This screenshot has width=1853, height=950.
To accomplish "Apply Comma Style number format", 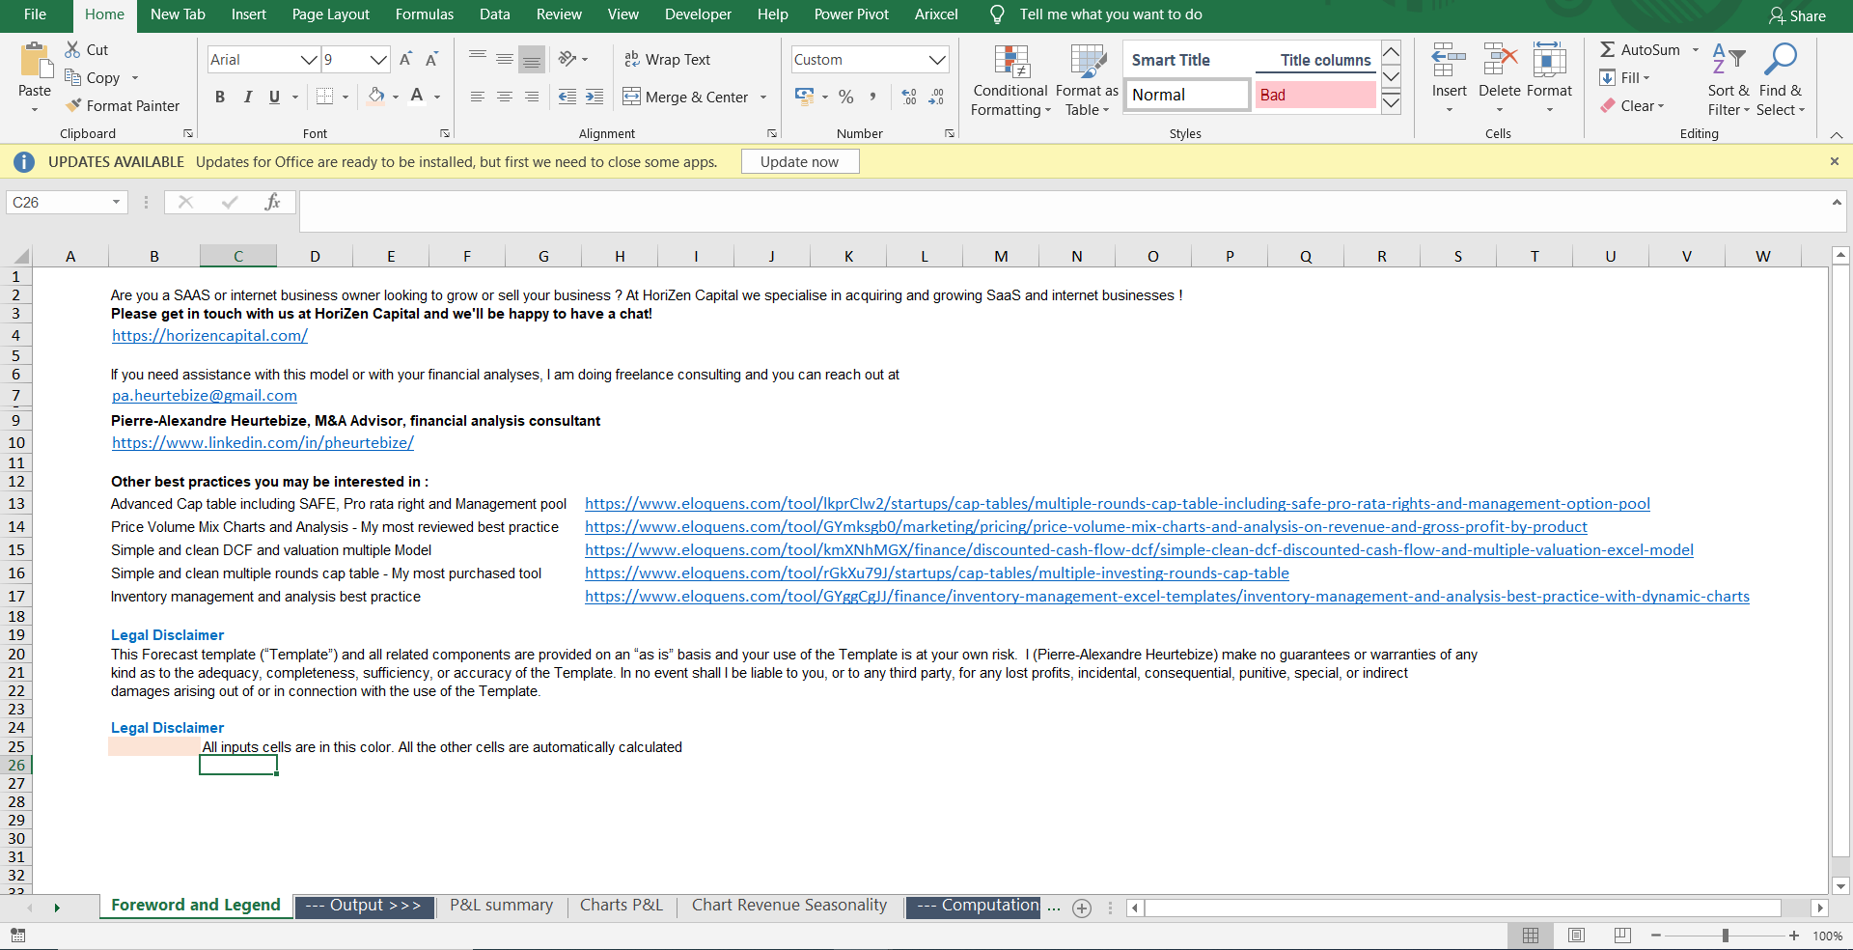I will click(872, 97).
